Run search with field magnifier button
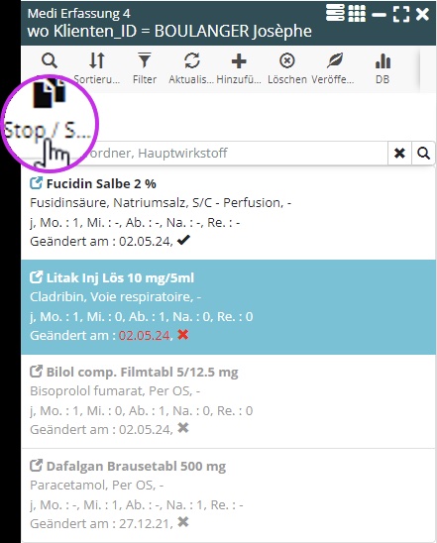Screen dimensions: 437x543 coord(423,153)
